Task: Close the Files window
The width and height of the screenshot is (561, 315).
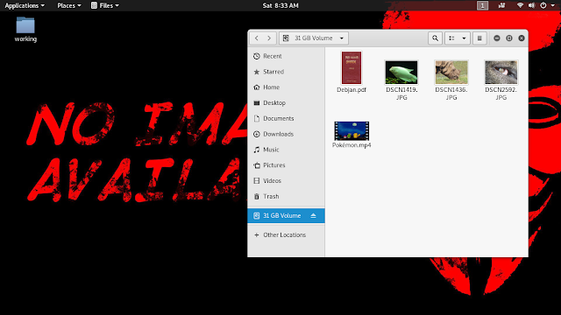Action: pos(522,38)
